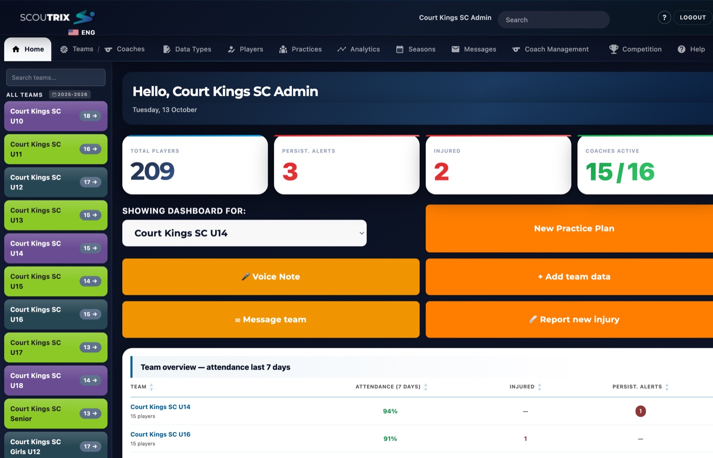Click the Analytics chart icon
The image size is (713, 458).
[x=341, y=49]
